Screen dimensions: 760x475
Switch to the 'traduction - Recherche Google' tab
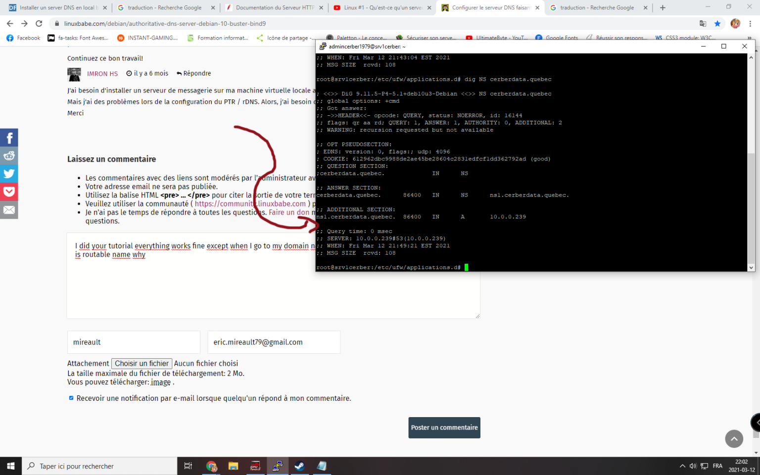(x=163, y=8)
